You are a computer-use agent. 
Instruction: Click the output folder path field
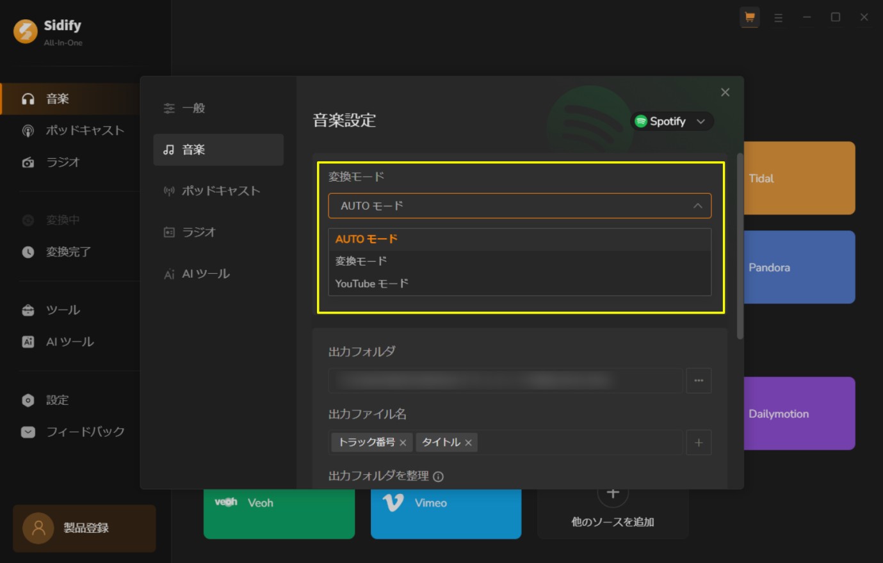[505, 381]
